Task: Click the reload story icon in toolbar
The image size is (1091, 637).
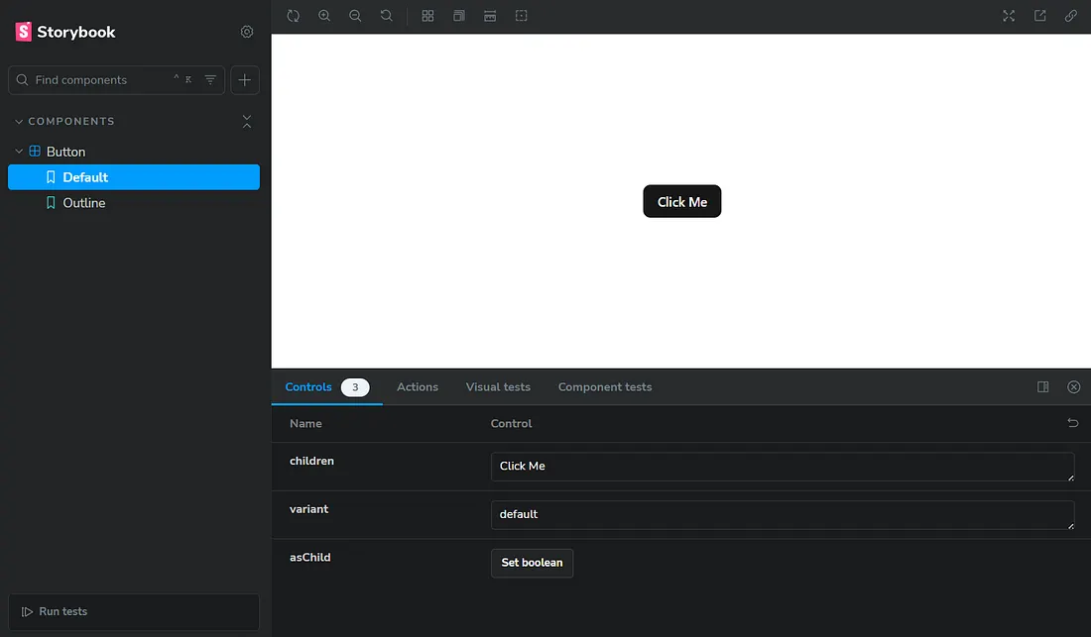Action: [294, 16]
